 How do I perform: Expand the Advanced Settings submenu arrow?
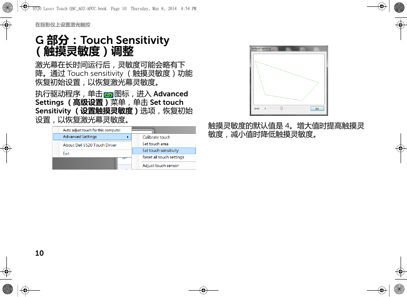128,137
